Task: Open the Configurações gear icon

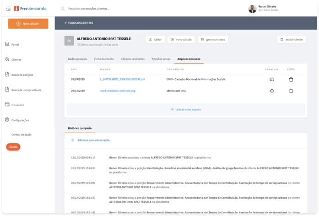Action: [7, 119]
